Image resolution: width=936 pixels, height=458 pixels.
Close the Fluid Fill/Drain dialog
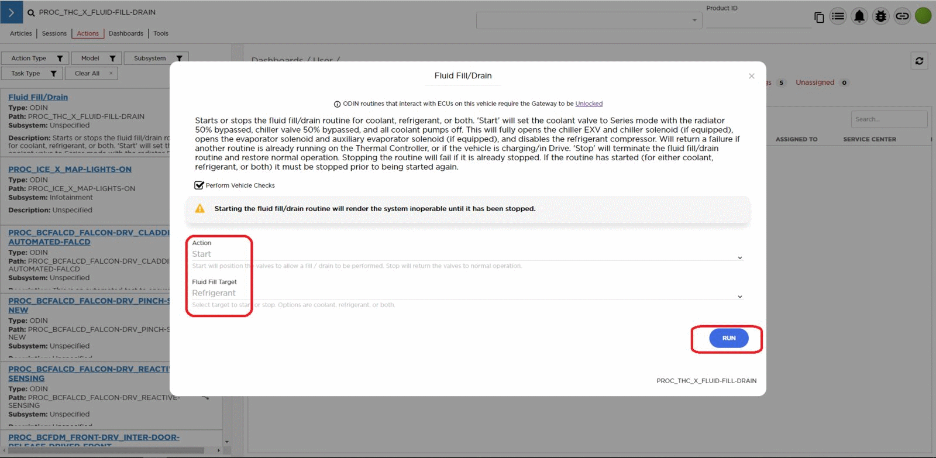point(751,76)
